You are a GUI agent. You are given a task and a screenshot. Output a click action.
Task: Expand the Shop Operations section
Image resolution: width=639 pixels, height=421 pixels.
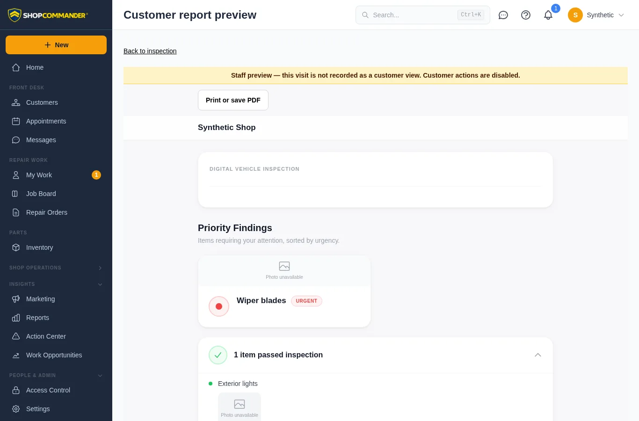coord(56,268)
